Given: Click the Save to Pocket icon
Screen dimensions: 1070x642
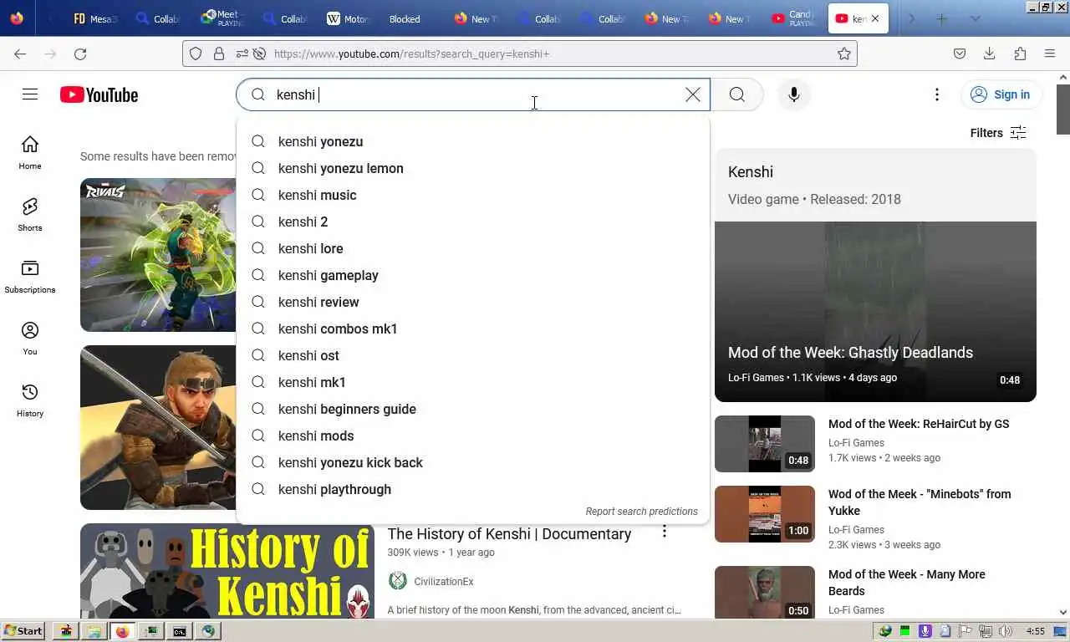Looking at the screenshot, I should [960, 53].
